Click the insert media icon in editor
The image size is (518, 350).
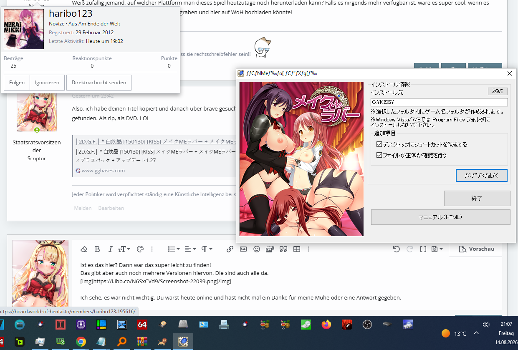coord(270,249)
